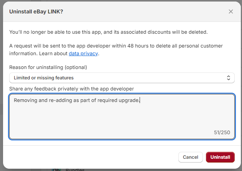Screen dimensions: 242x171
Task: Cancel the uninstall dialog
Action: 191,157
